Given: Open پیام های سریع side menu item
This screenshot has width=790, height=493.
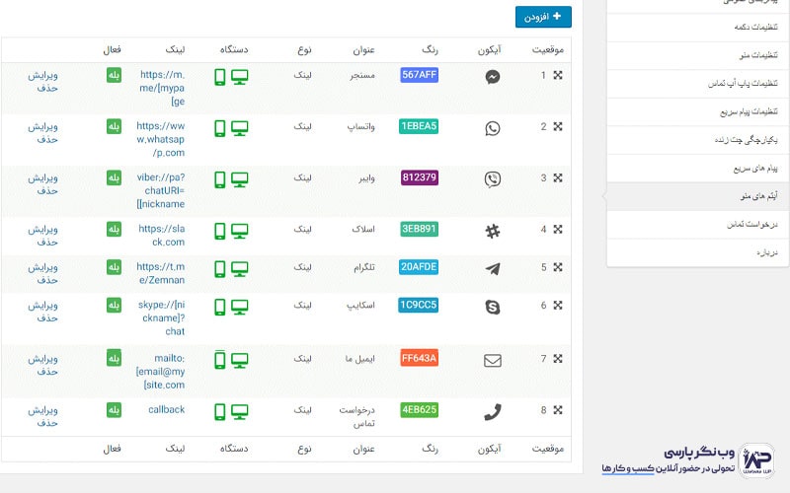Looking at the screenshot, I should [698, 168].
